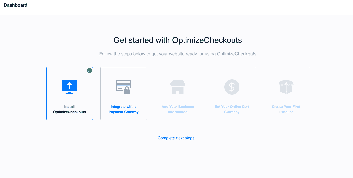Image resolution: width=353 pixels, height=178 pixels.
Task: Click 'Set Your Online Cart Currency' label
Action: pyautogui.click(x=232, y=109)
